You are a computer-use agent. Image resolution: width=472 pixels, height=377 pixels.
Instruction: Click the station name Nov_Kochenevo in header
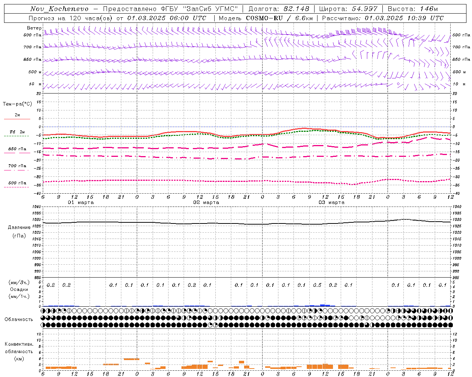point(59,9)
